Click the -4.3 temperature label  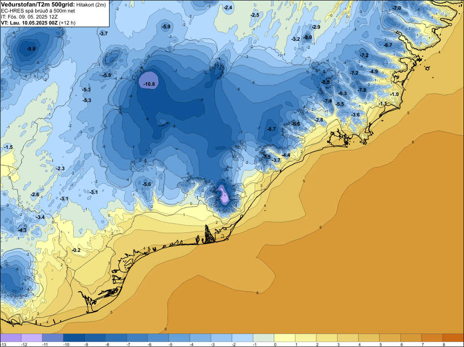point(22,230)
